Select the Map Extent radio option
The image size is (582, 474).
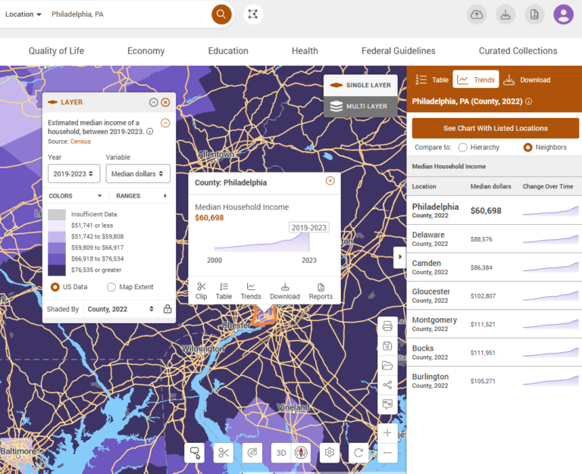click(x=111, y=287)
